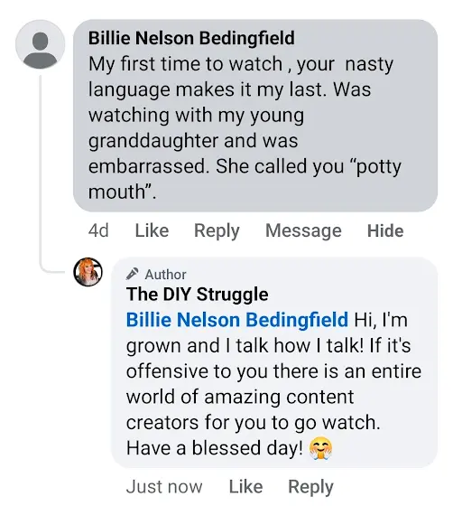Open Billie's default gray profile avatar
453x506 pixels.
pyautogui.click(x=41, y=44)
